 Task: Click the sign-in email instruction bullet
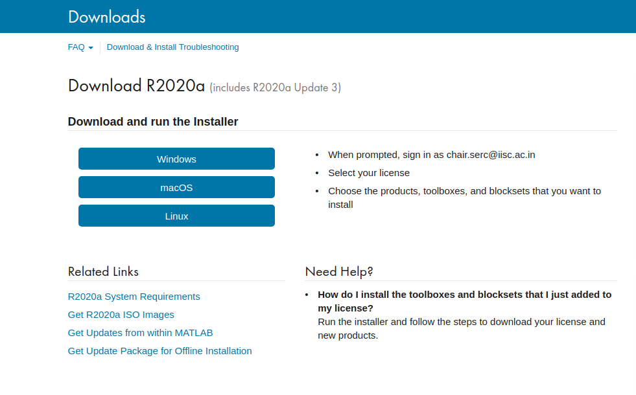click(x=431, y=155)
